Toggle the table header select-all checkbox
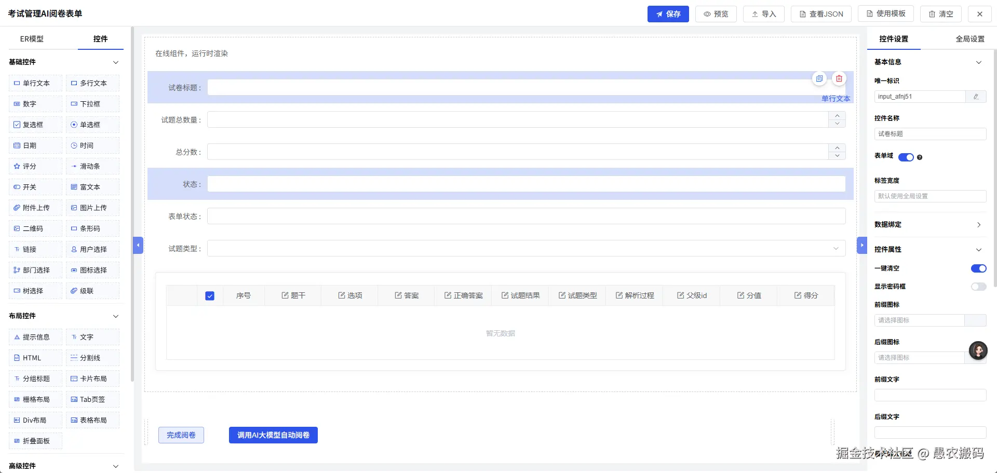The width and height of the screenshot is (997, 473). pyautogui.click(x=210, y=296)
